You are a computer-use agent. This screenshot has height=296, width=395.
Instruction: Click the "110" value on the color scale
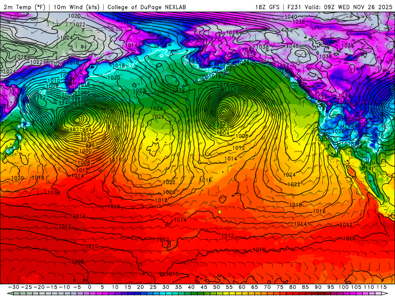click(x=369, y=287)
